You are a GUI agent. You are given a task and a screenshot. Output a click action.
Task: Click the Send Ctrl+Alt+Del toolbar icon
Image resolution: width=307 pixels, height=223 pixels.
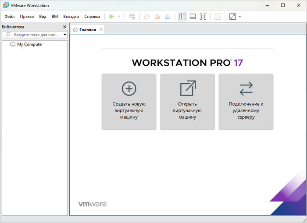(133, 17)
